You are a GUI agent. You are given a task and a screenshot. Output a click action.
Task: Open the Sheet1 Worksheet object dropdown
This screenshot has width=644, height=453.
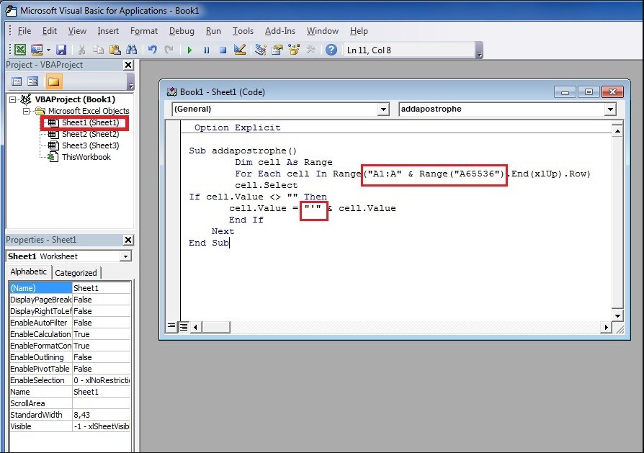pos(125,256)
